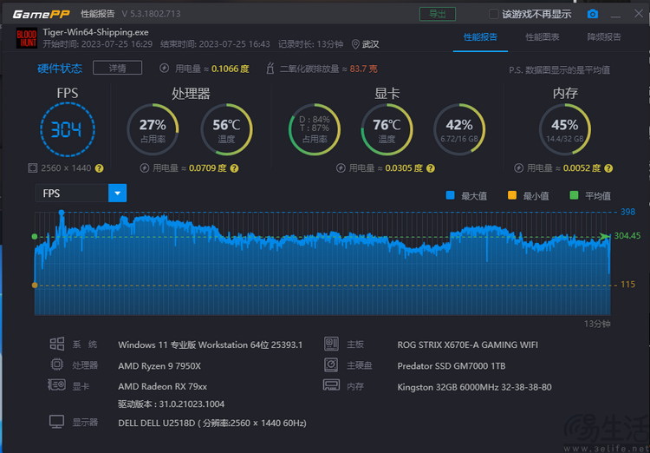Click the green 导出 export button
The height and width of the screenshot is (453, 650).
(438, 14)
